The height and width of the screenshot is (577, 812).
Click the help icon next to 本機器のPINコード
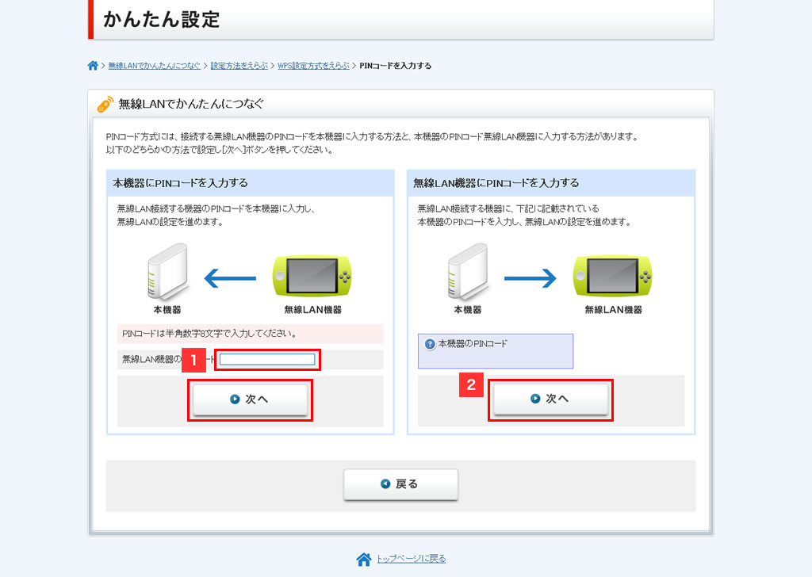click(x=430, y=344)
